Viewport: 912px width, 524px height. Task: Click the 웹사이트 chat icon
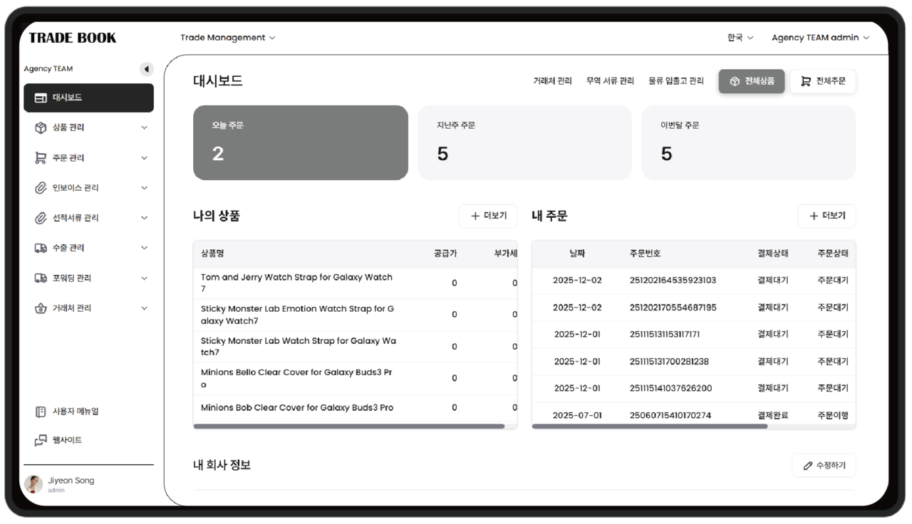tap(41, 441)
